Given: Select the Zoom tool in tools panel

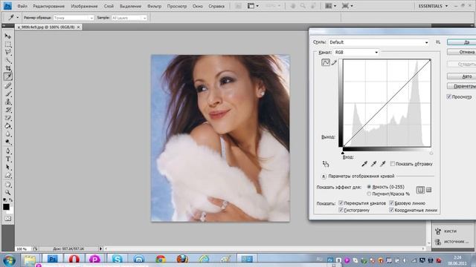Looking at the screenshot, I should click(x=8, y=193).
